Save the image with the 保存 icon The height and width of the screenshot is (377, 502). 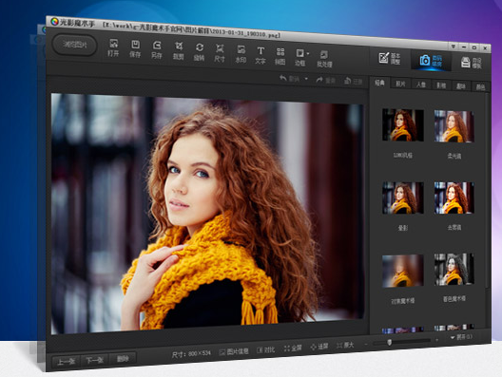(135, 49)
